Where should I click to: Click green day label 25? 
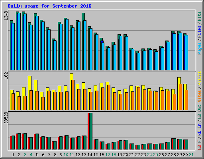[155, 155]
